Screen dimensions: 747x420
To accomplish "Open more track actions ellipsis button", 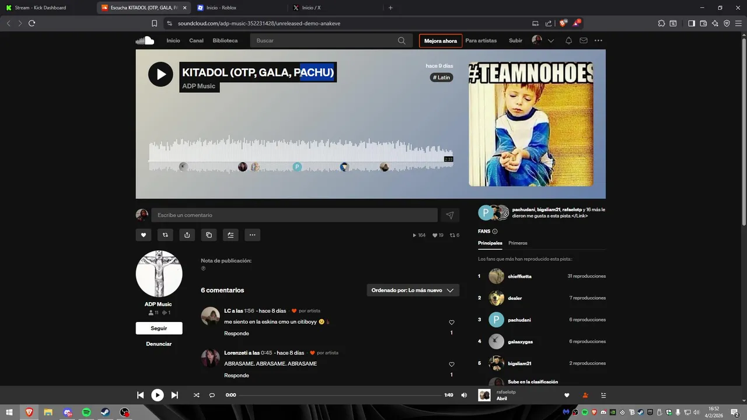I will (x=252, y=235).
